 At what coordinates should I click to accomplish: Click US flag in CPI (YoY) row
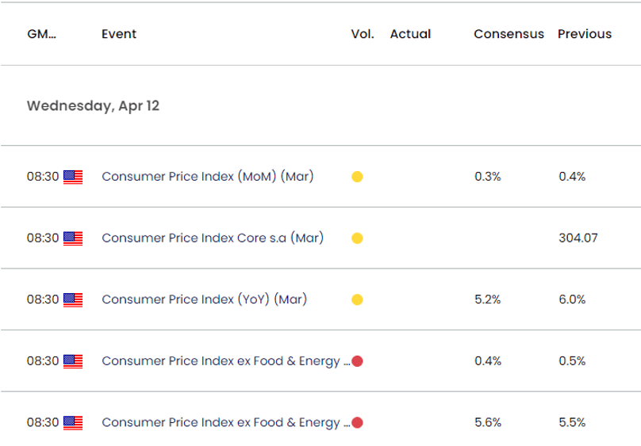(x=73, y=299)
